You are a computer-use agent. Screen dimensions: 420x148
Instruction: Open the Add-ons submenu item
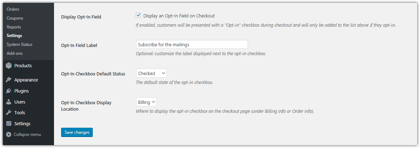15,53
